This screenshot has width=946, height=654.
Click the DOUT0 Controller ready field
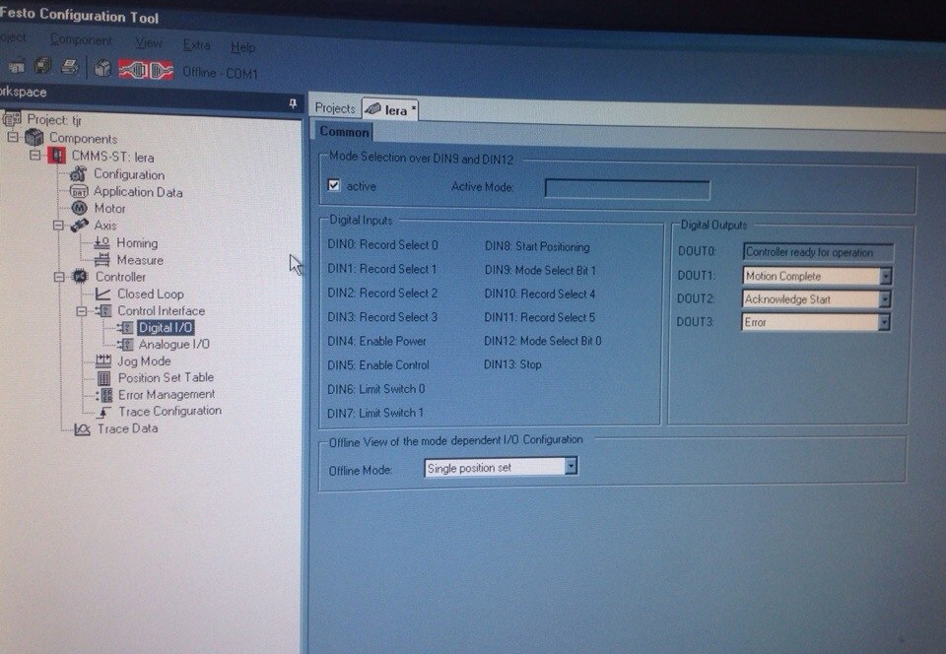[x=818, y=252]
